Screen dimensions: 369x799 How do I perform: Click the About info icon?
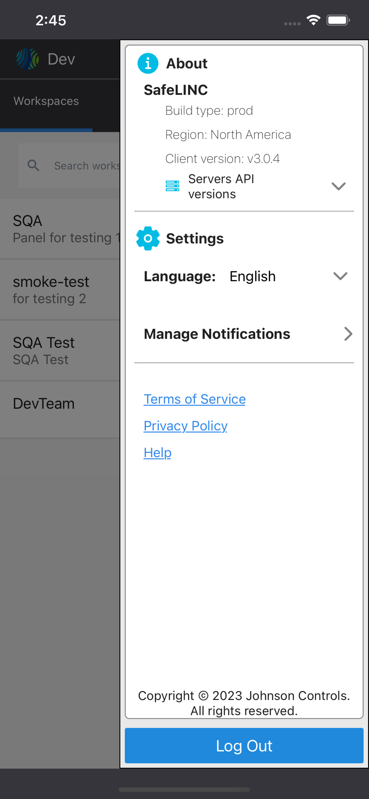[x=148, y=64]
